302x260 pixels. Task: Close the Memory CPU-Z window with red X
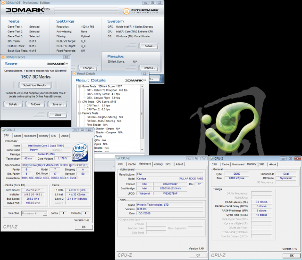click(x=297, y=158)
